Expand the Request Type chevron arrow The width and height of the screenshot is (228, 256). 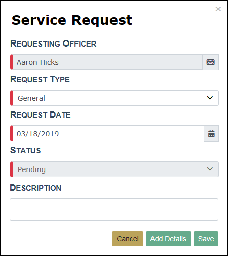pyautogui.click(x=210, y=98)
